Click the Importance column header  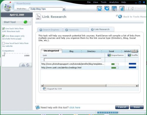[115, 55]
